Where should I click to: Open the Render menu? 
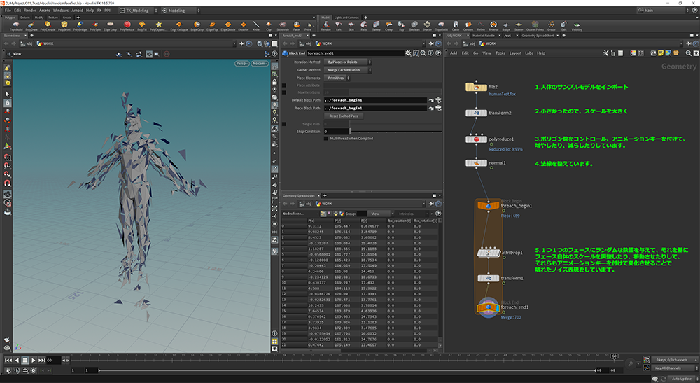[30, 11]
